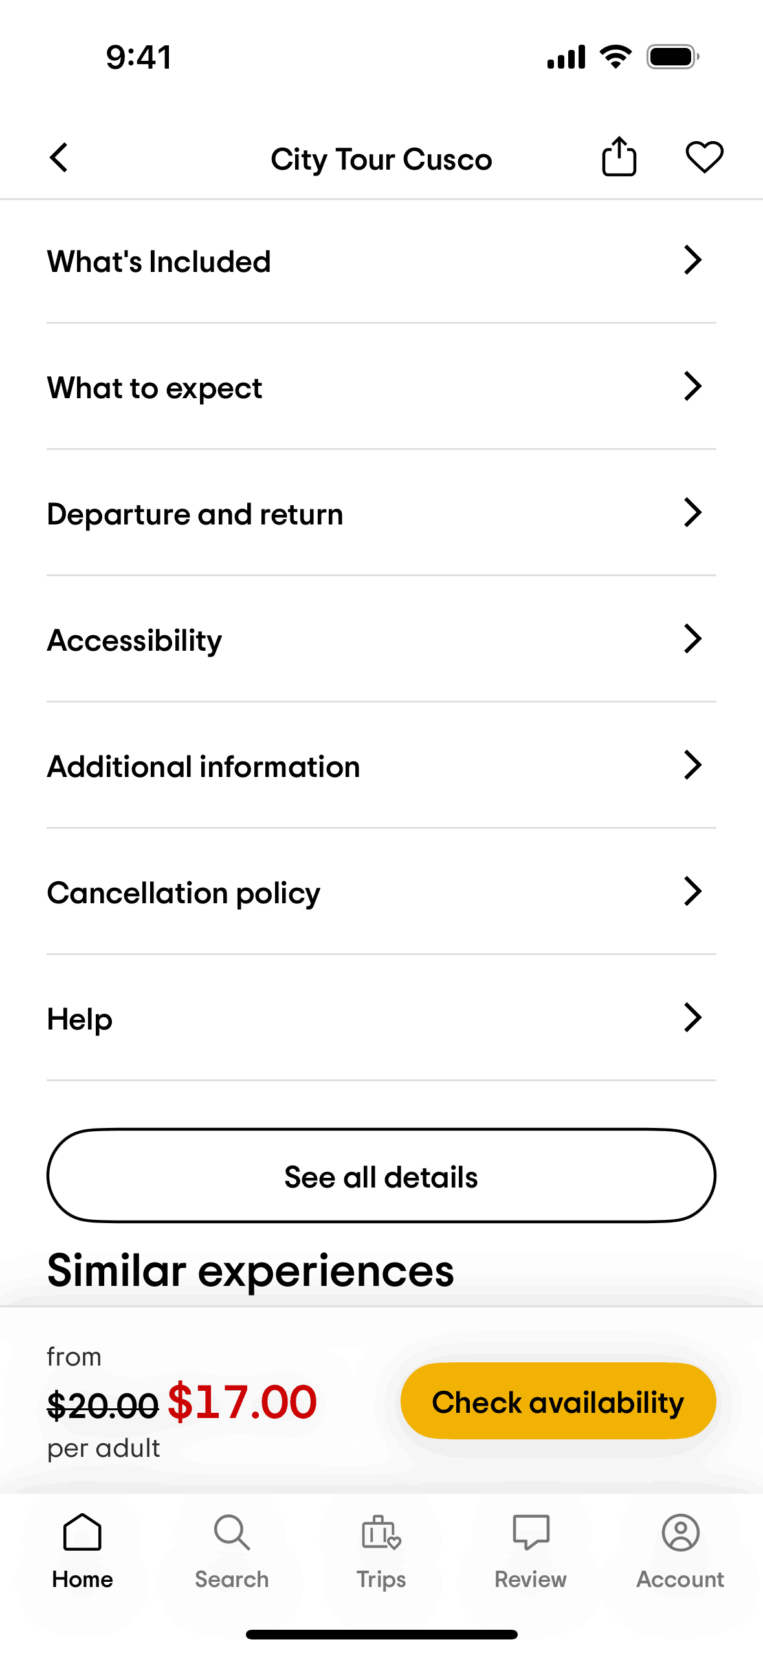Open Departure and return details
763x1655 pixels.
[x=381, y=513]
